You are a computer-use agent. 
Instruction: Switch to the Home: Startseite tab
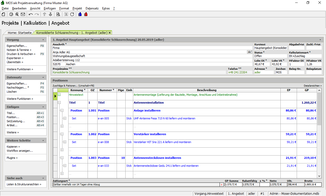(x=20, y=33)
